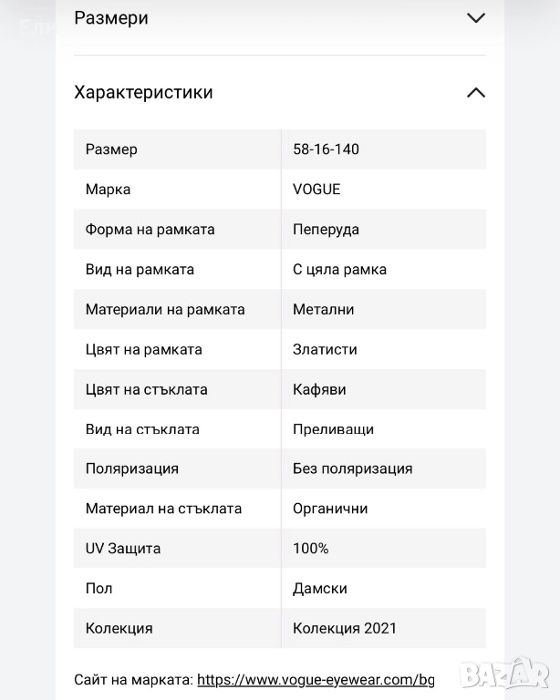Click the Органични lens material value
The width and height of the screenshot is (560, 700).
[330, 509]
